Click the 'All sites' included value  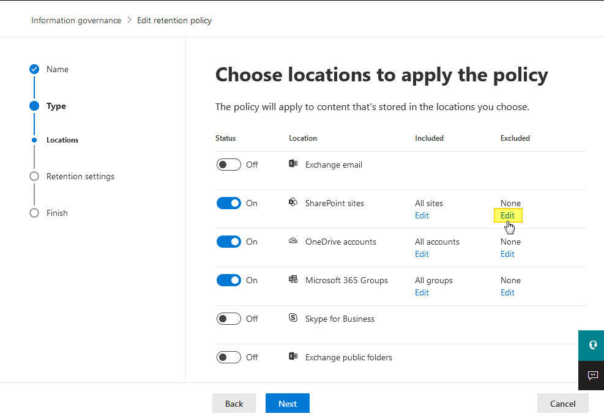429,203
